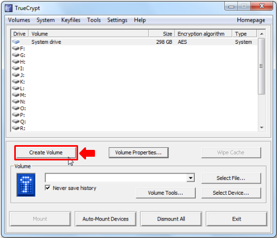Open the Settings menu

pyautogui.click(x=117, y=20)
